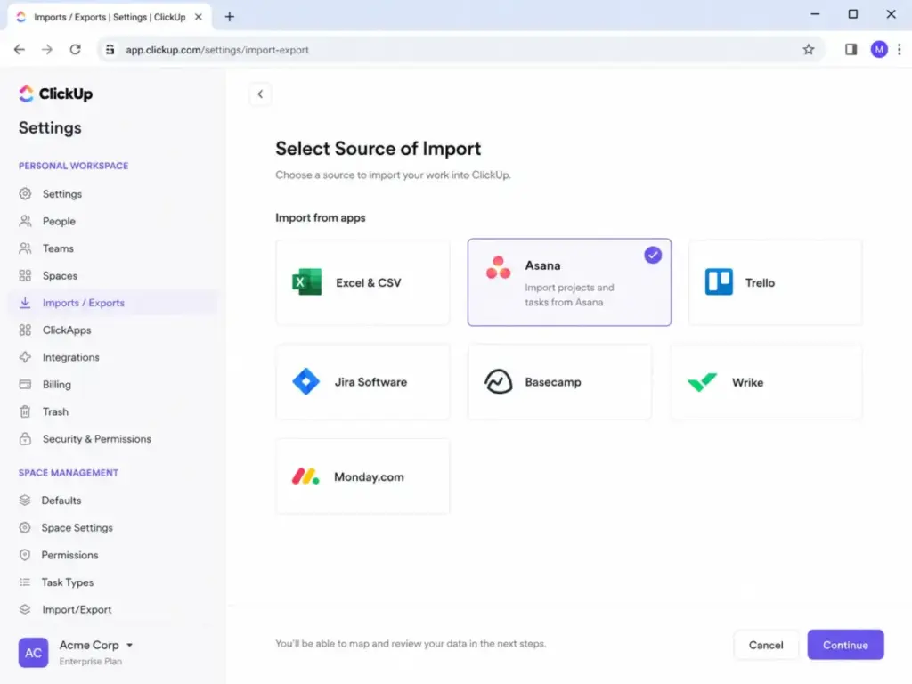This screenshot has width=912, height=684.
Task: Click the Billing card icon
Action: pyautogui.click(x=25, y=385)
